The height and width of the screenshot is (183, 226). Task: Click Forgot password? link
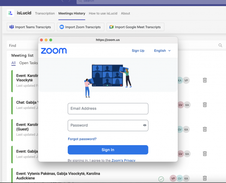click(x=82, y=139)
